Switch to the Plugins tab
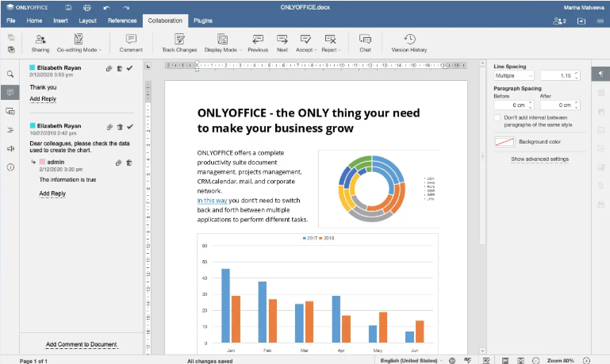 (x=203, y=21)
